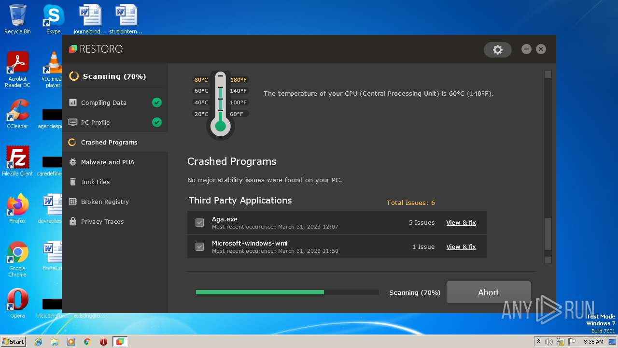Open Acrobat Reader DC shortcut

[x=17, y=70]
